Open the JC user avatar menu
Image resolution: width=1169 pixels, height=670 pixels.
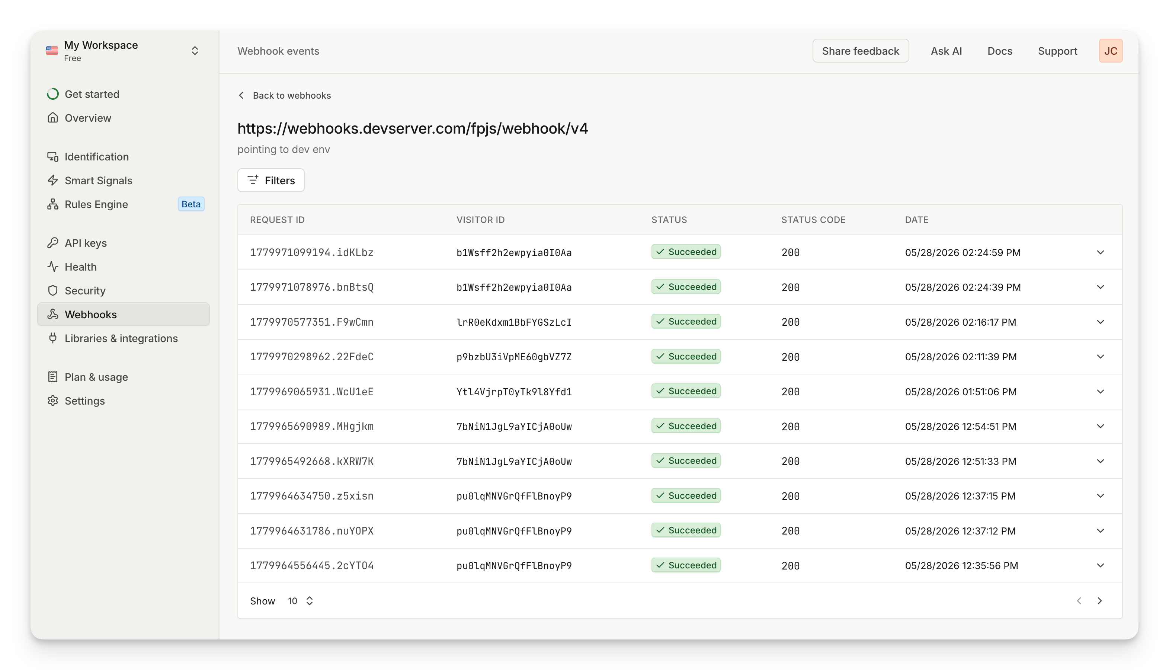click(x=1111, y=51)
